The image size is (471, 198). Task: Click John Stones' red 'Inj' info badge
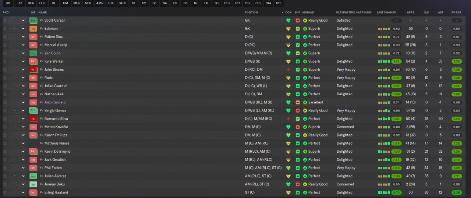(33, 70)
